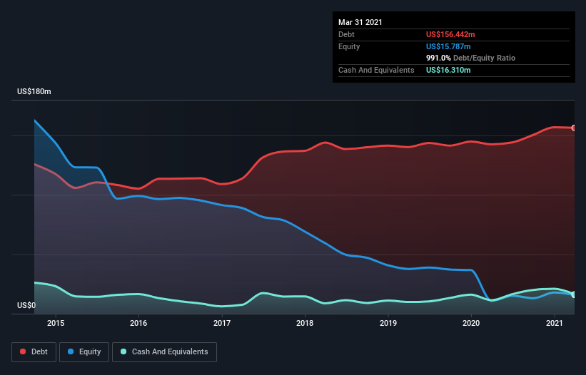Click the Debt label in the tooltip

pyautogui.click(x=346, y=34)
